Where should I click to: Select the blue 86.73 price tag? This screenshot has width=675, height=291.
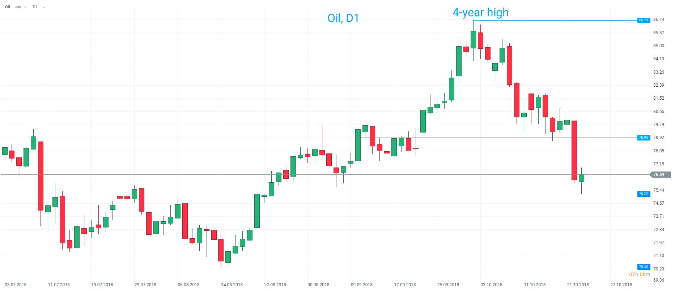pos(644,20)
